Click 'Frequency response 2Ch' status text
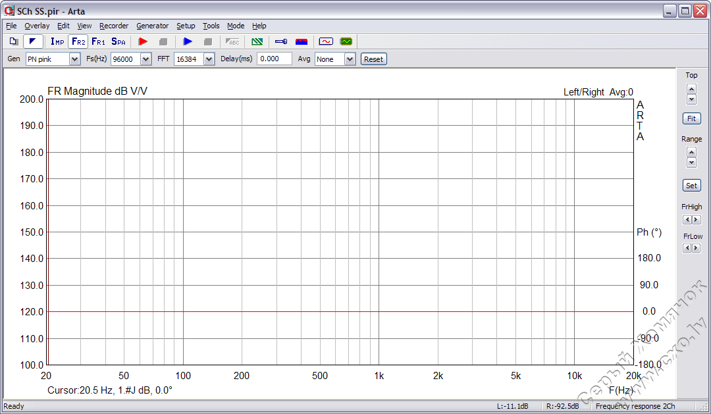 click(x=635, y=406)
